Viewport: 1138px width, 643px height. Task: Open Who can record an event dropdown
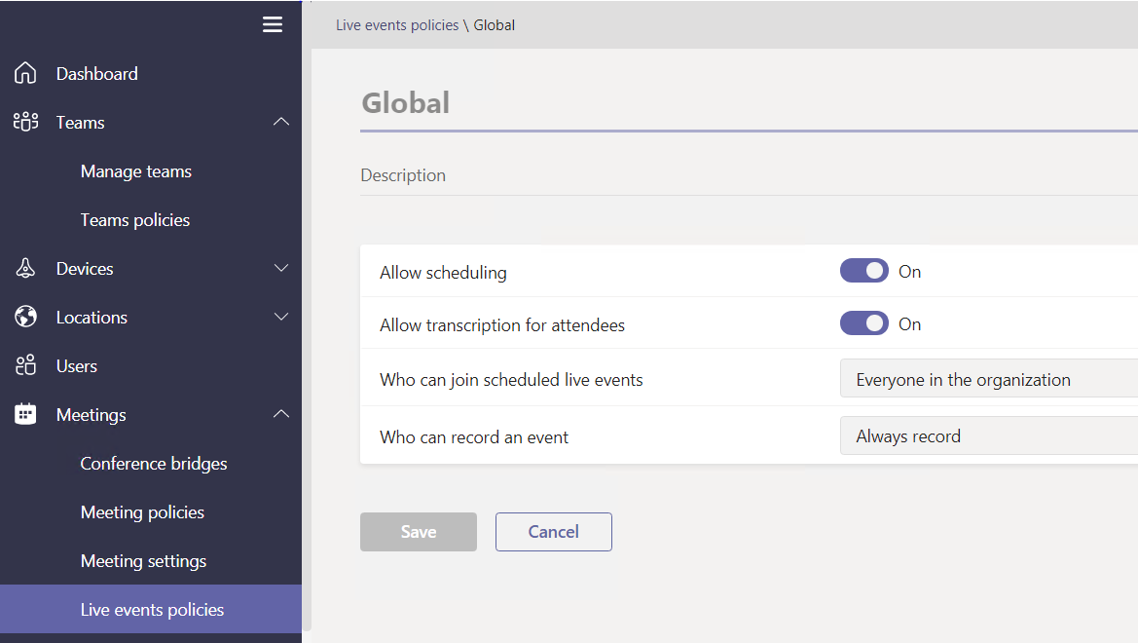[988, 435]
